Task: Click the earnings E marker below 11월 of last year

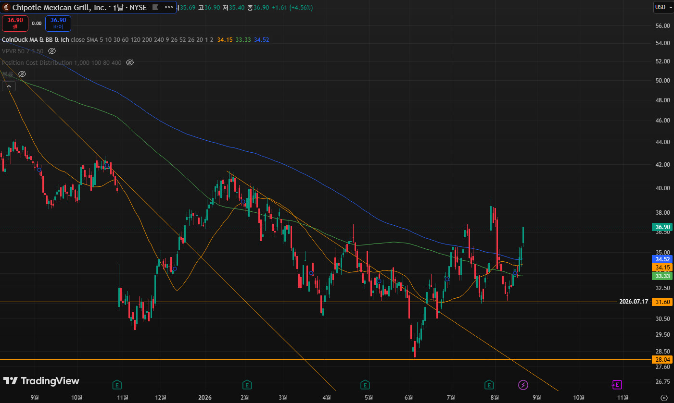Action: click(x=117, y=384)
